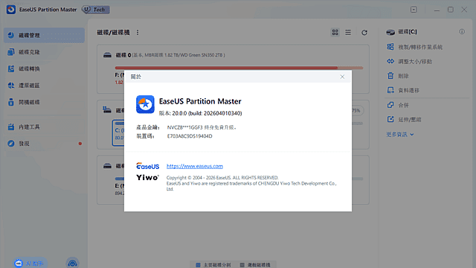Expand 更多資訊 section
Viewport: 476px width, 268px height.
[400, 134]
